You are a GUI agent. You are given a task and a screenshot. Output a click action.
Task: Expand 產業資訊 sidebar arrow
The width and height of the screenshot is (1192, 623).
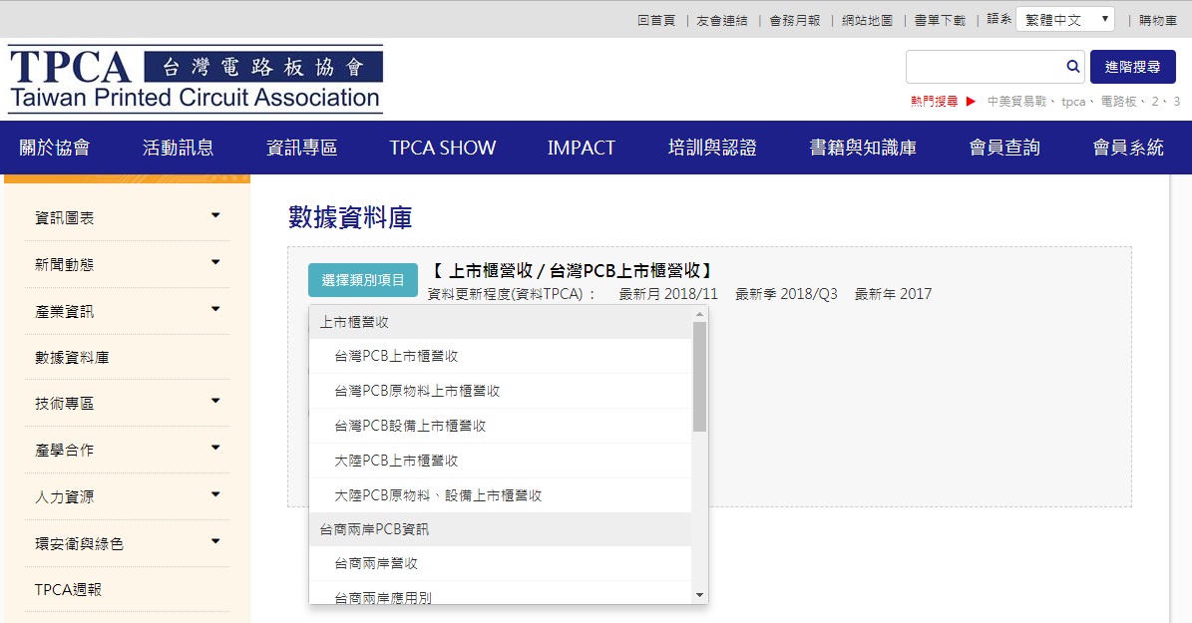click(x=215, y=309)
